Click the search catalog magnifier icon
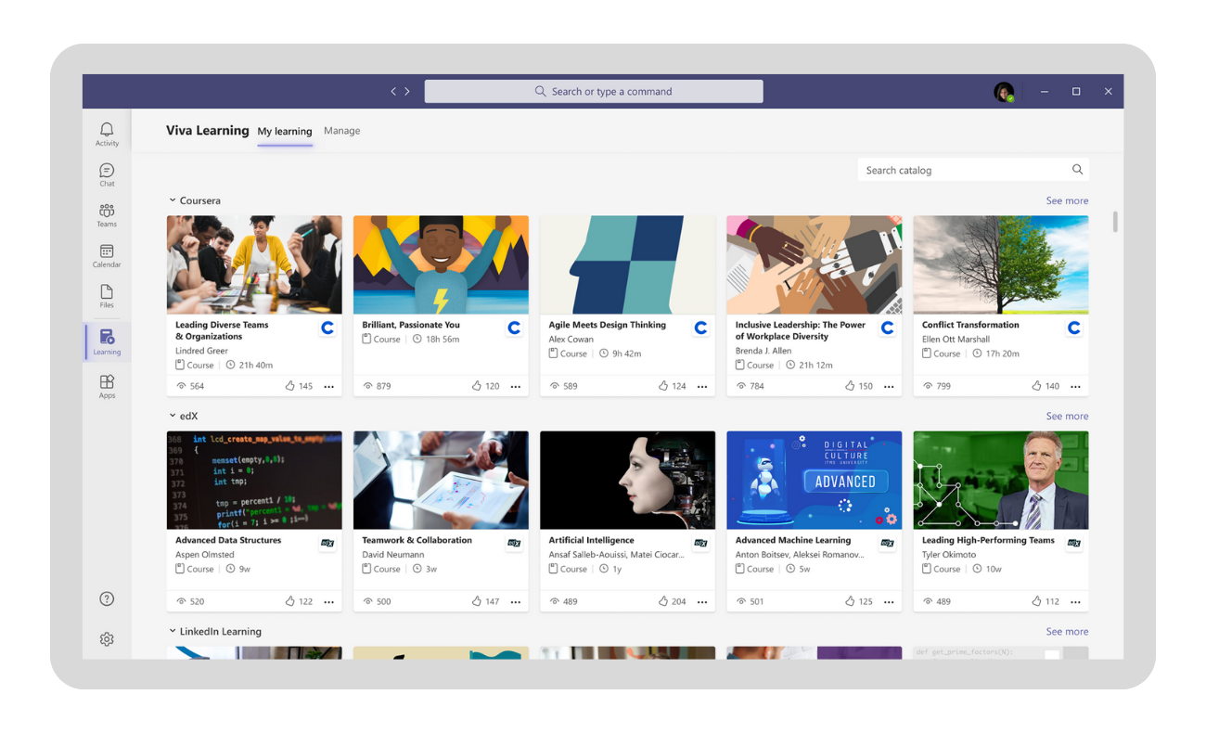Screen dimensions: 1206x733 point(1077,170)
